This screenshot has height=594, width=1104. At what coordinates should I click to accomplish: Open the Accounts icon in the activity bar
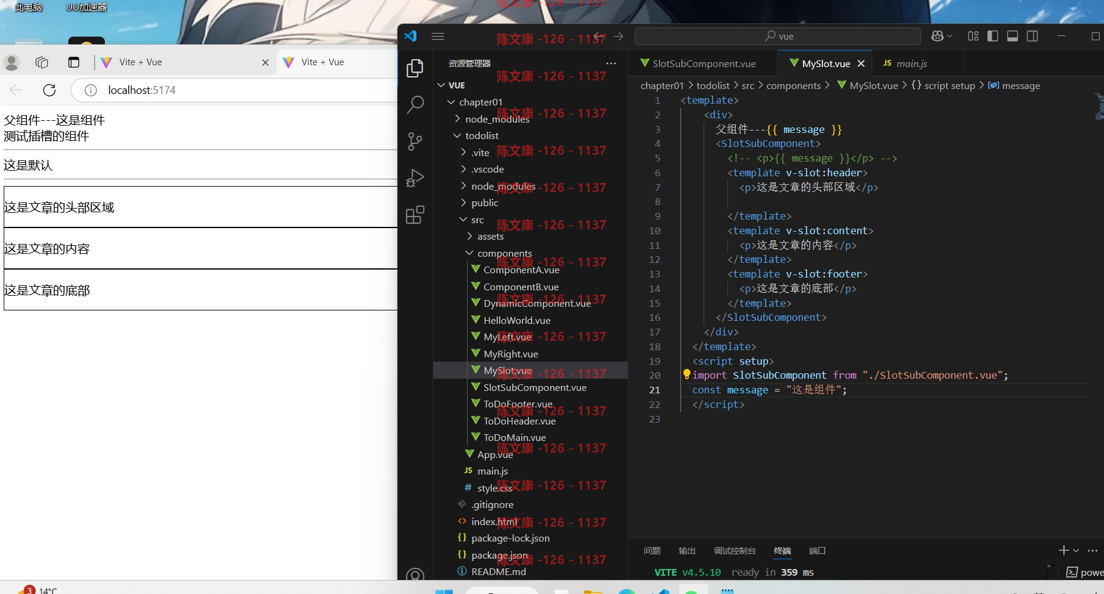click(x=415, y=574)
